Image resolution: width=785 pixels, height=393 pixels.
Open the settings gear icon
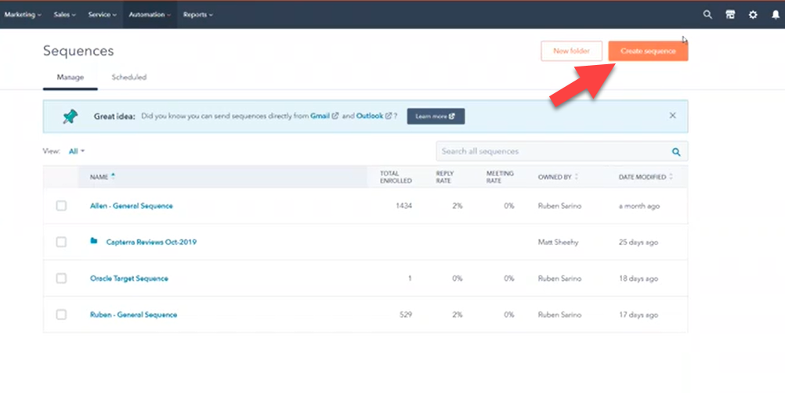(x=753, y=15)
